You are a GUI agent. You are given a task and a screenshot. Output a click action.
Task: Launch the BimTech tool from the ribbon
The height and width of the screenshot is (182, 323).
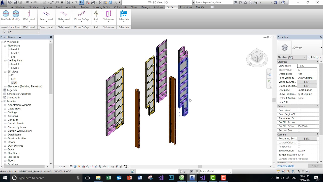click(6, 16)
